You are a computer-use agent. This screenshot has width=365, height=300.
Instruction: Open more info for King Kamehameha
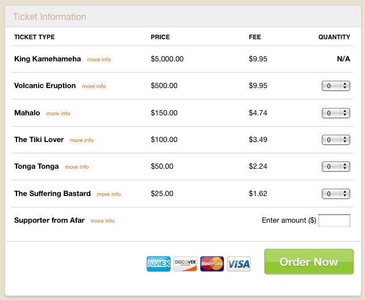point(99,60)
